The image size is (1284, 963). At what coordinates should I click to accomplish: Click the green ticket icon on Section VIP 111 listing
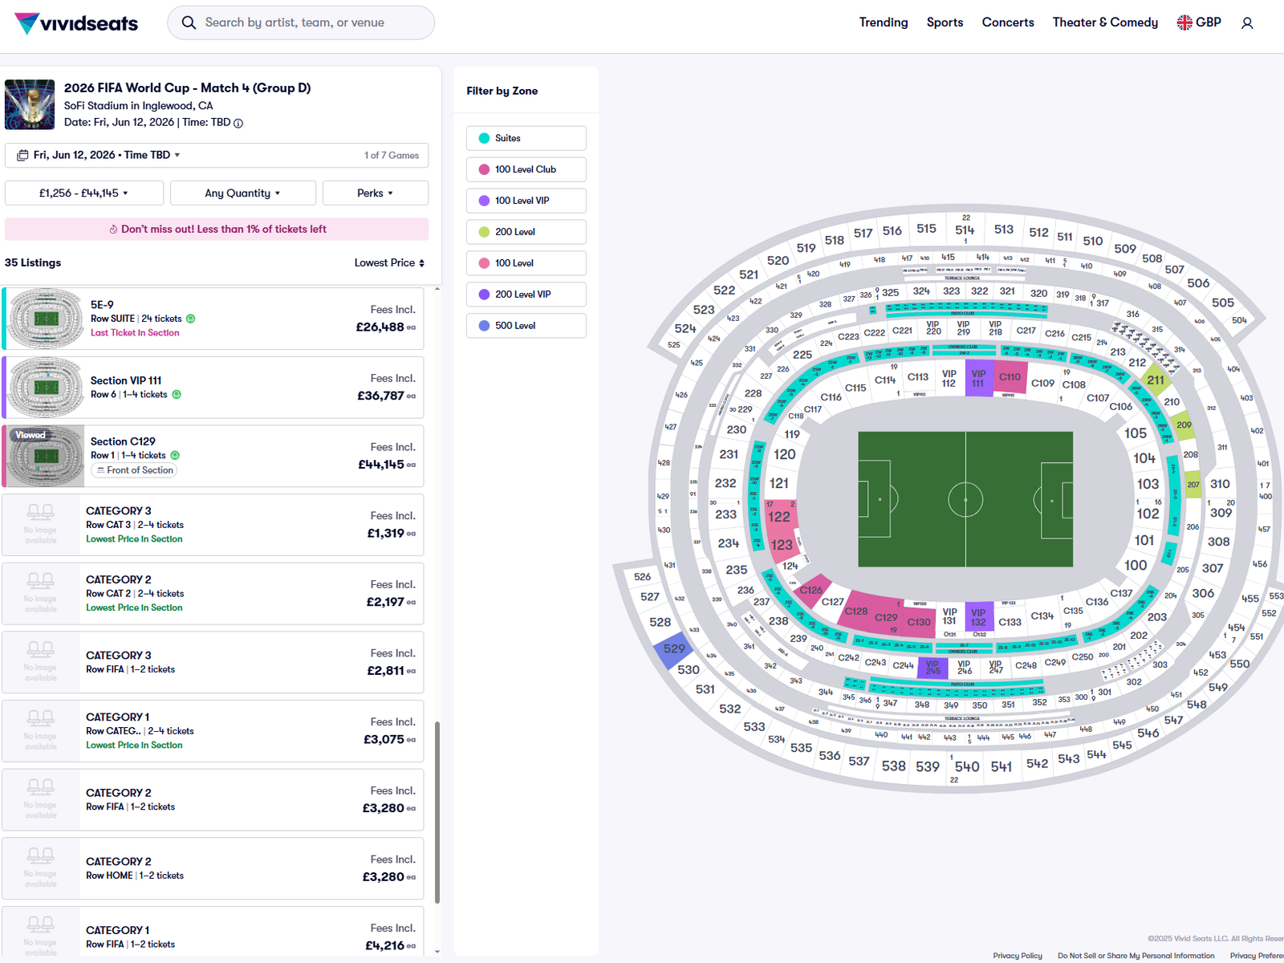click(x=177, y=395)
